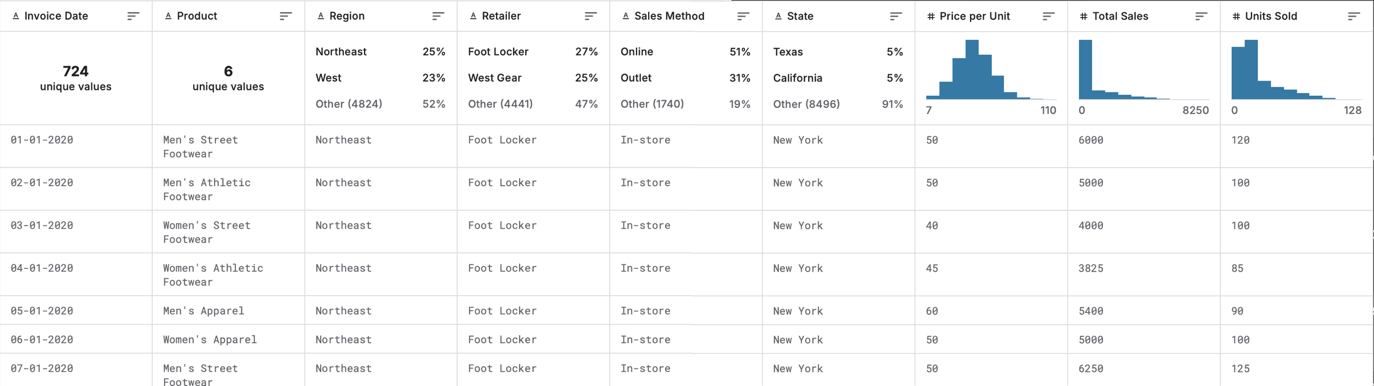
Task: Toggle the Northeast value filter in Region summary
Action: pos(340,51)
